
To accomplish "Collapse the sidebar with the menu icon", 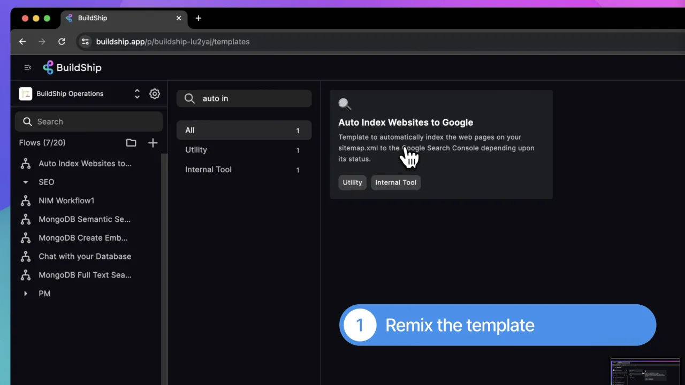I will [28, 67].
